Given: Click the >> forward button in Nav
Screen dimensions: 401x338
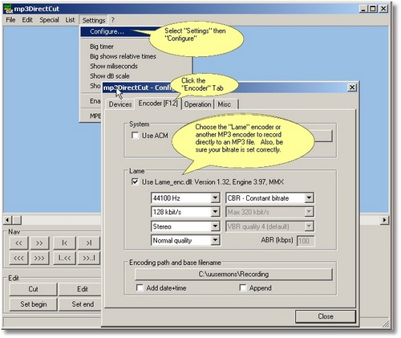Looking at the screenshot, I should pyautogui.click(x=39, y=243).
